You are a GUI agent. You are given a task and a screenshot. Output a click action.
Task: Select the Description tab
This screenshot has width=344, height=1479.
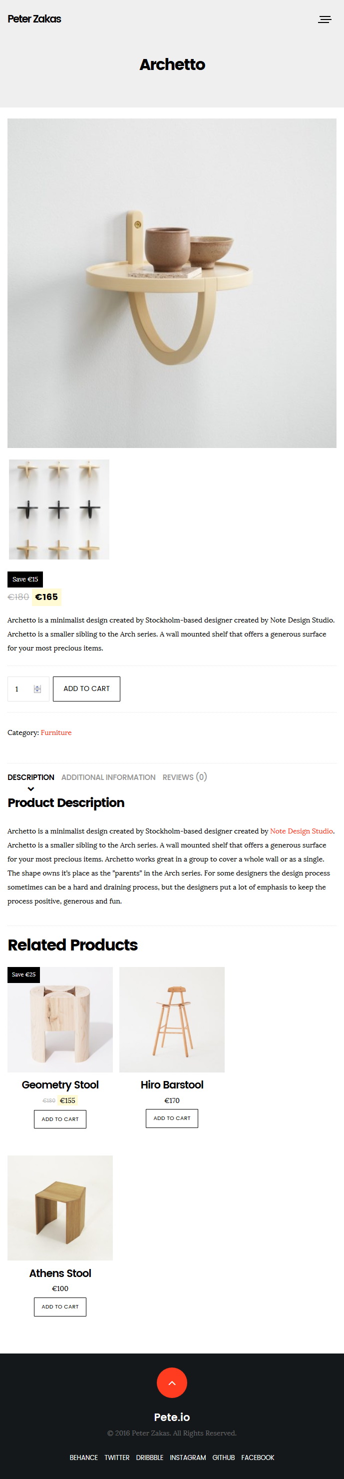click(31, 777)
